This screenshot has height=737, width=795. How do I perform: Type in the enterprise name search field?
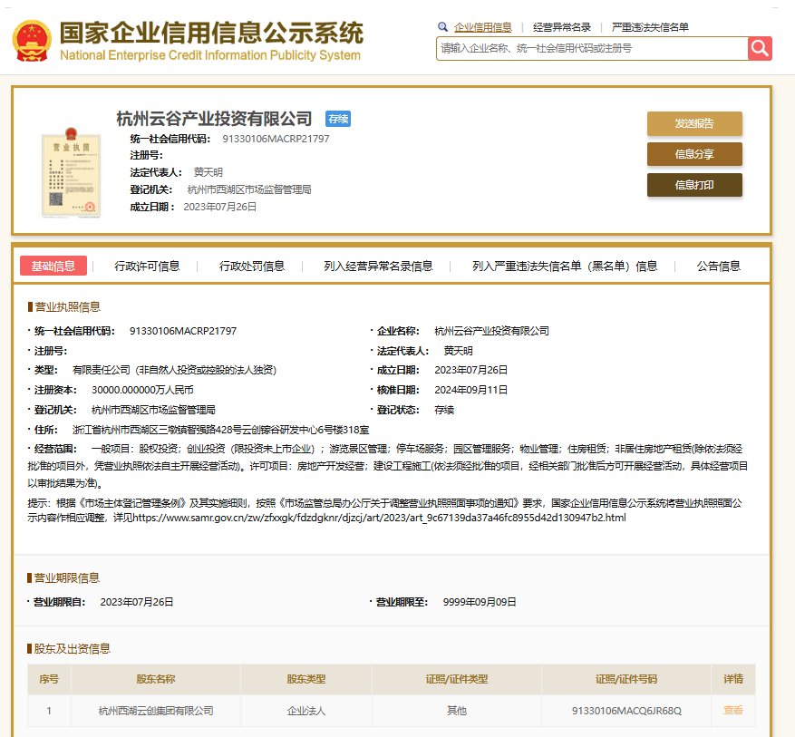(591, 48)
